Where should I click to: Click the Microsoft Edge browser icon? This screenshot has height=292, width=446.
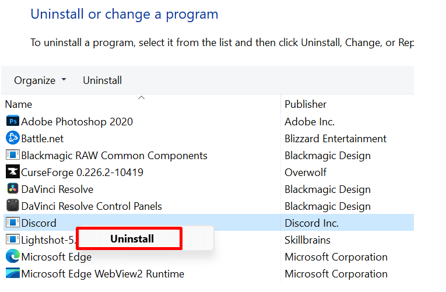12,257
